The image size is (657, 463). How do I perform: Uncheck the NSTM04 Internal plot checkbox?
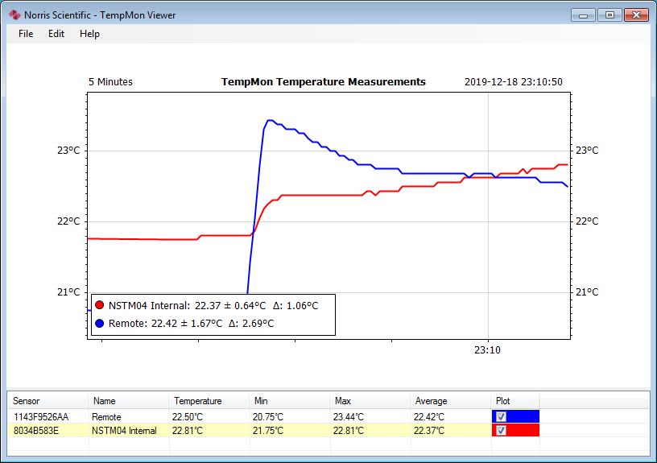tap(502, 431)
